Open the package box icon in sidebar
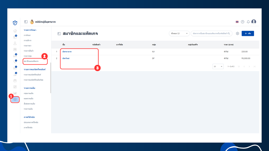The width and height of the screenshot is (269, 151). click(15, 81)
